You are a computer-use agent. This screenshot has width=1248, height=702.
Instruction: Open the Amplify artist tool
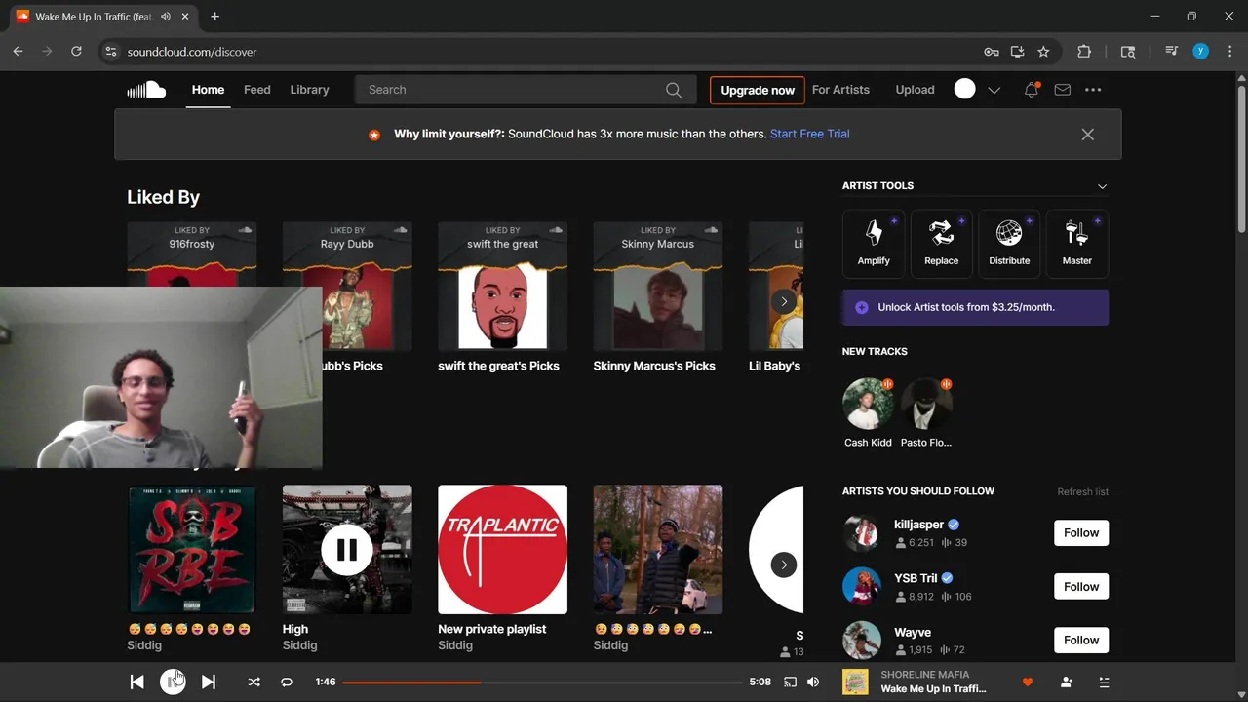tap(874, 242)
